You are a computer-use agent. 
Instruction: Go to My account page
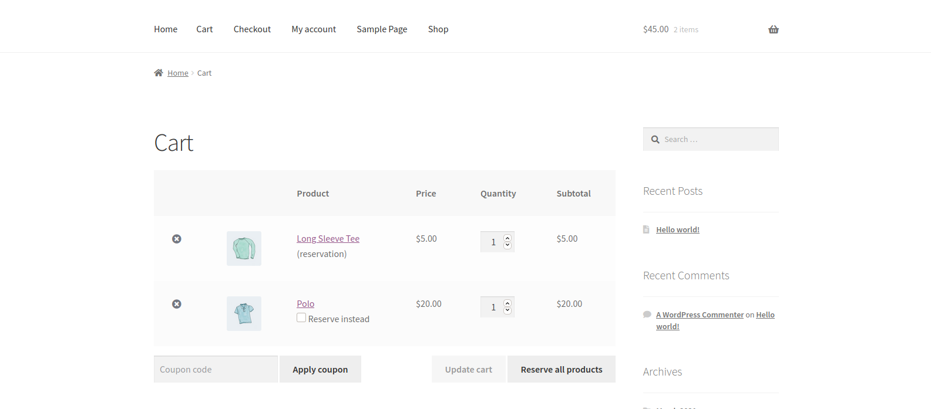coord(314,29)
